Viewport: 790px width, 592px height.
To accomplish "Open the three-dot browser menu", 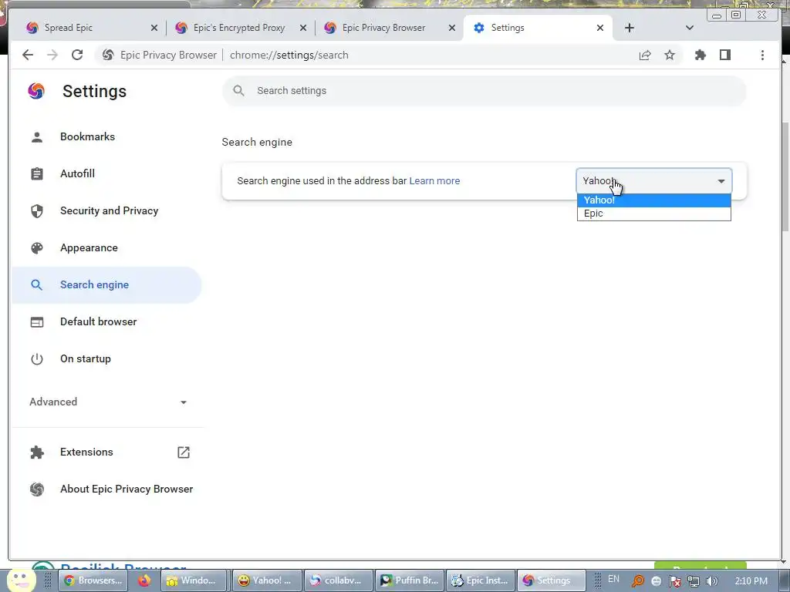I will point(762,55).
